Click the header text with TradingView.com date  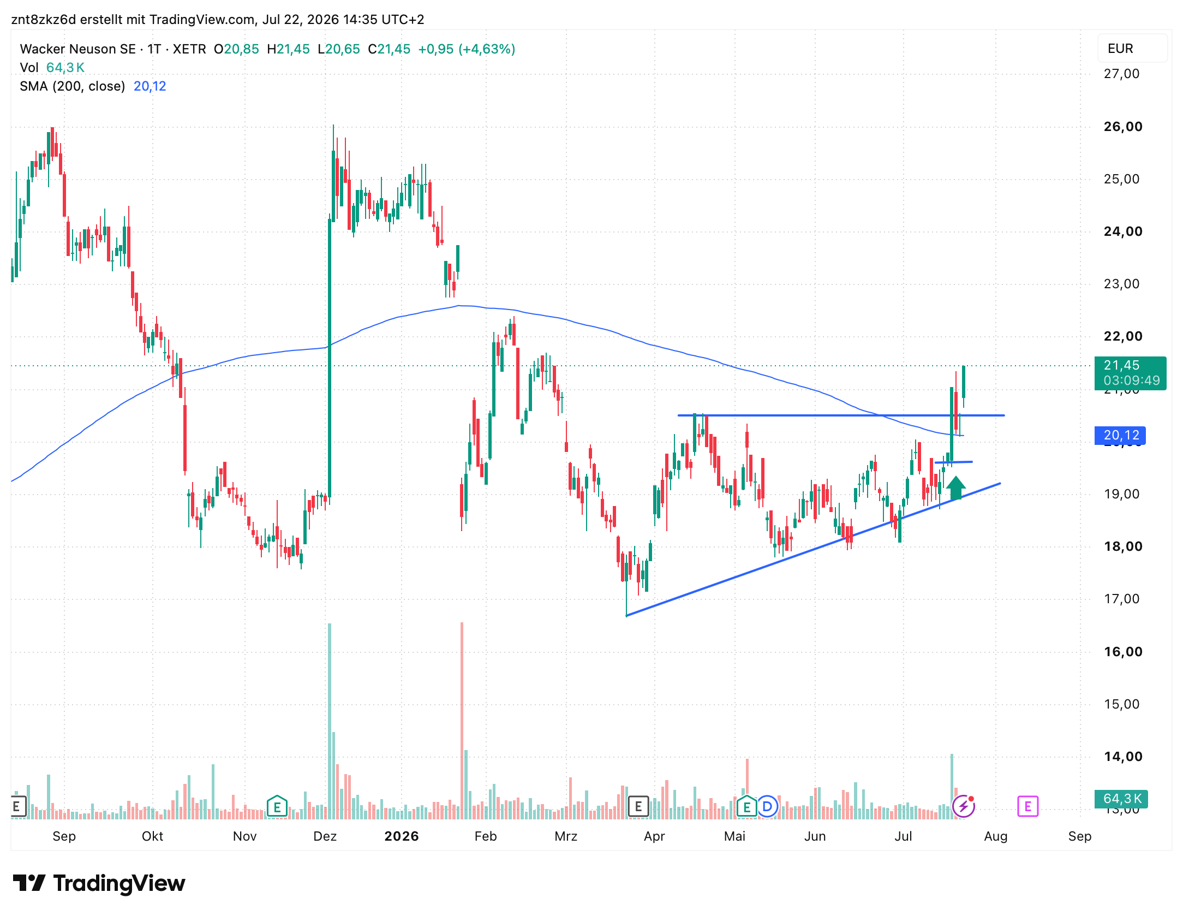pos(218,20)
